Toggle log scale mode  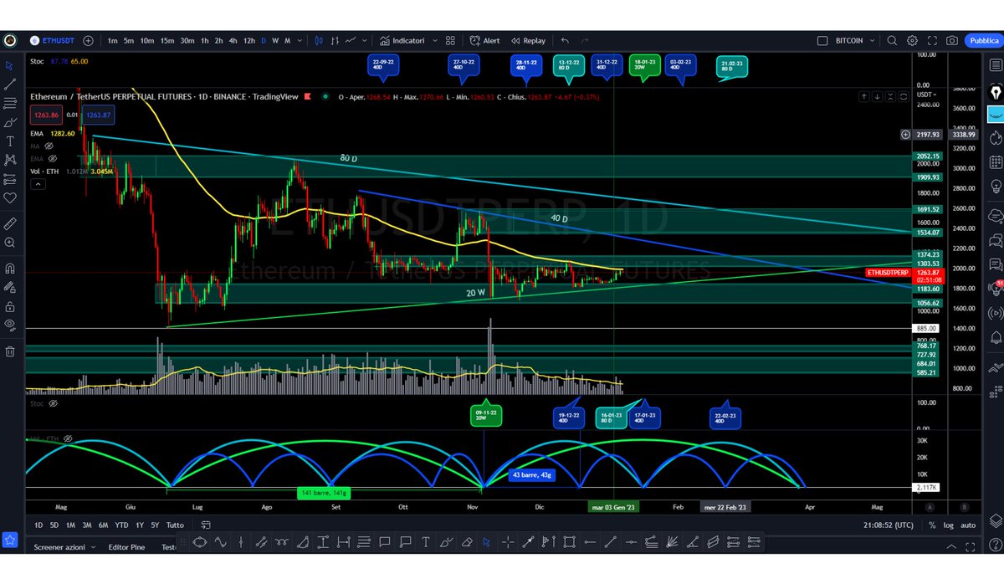click(948, 525)
